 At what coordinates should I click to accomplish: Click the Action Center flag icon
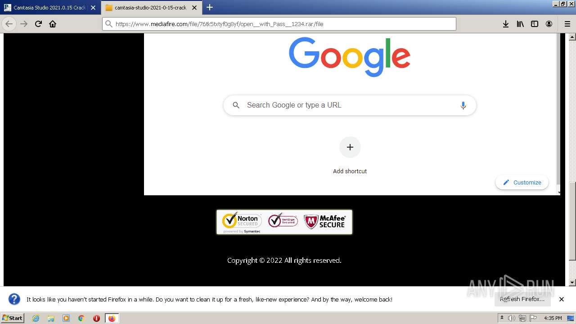[533, 318]
